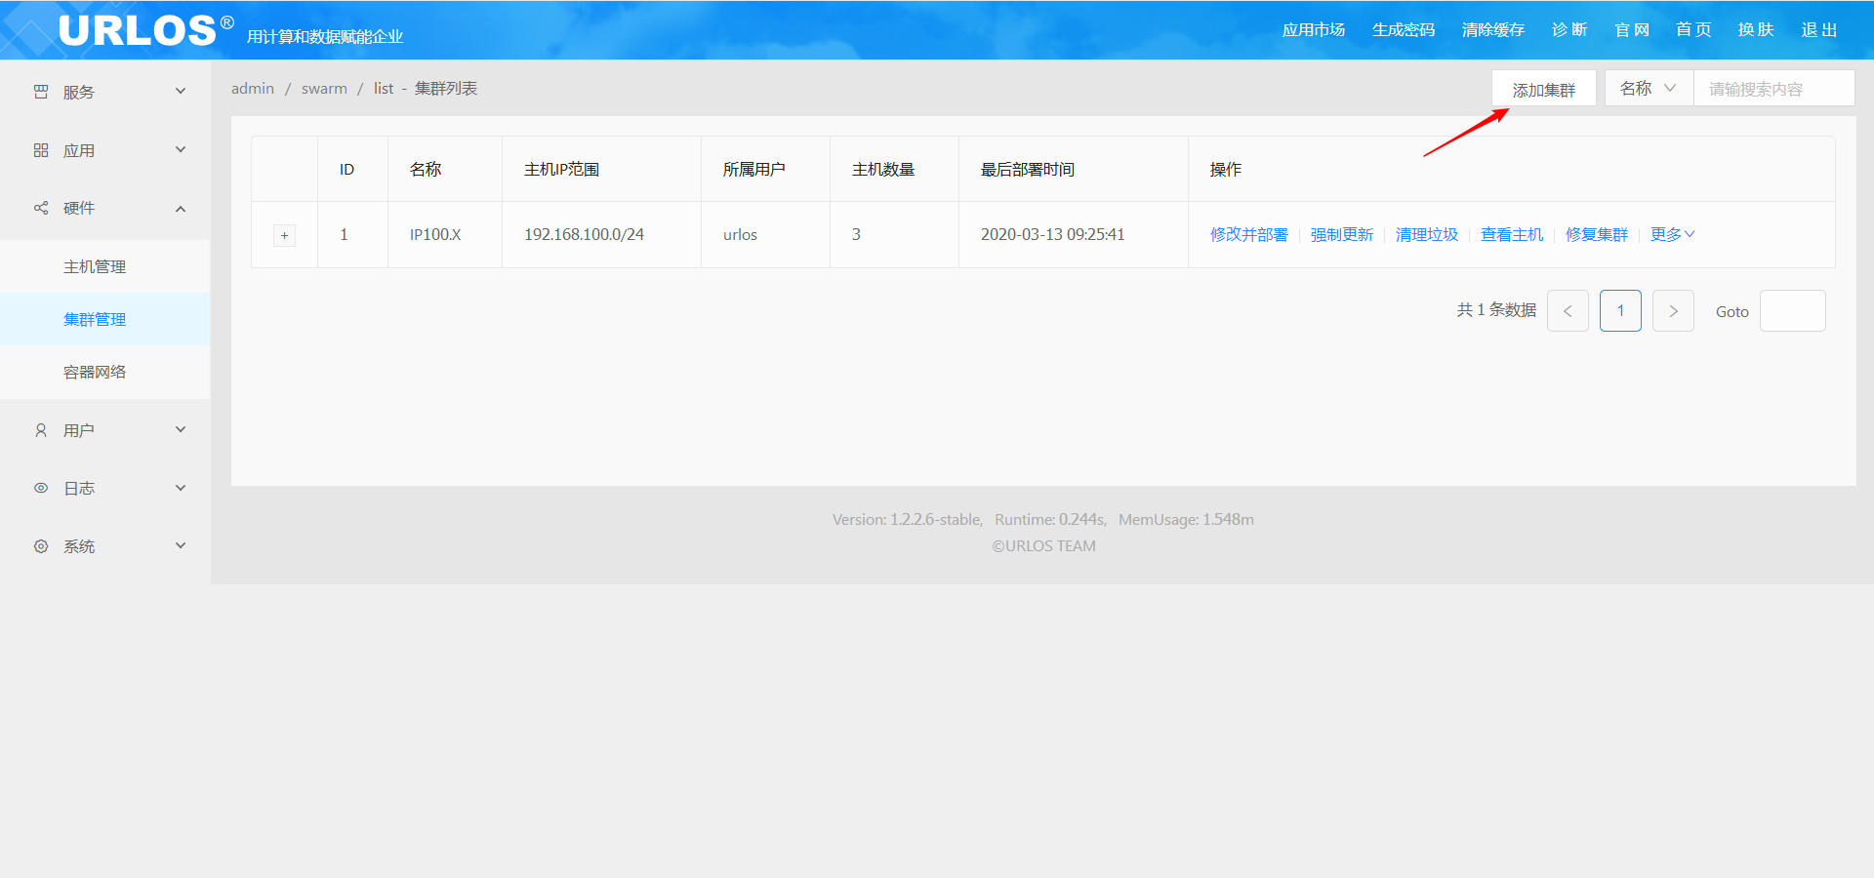Click the 修改并部署 link
This screenshot has height=878, width=1874.
1248,234
